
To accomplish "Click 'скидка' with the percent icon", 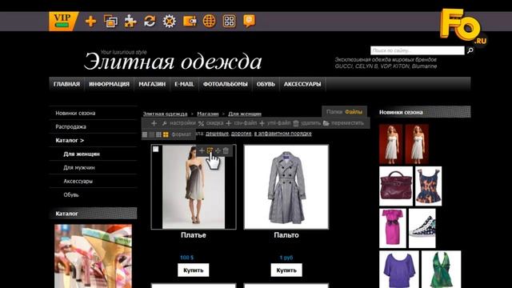I will coord(210,123).
